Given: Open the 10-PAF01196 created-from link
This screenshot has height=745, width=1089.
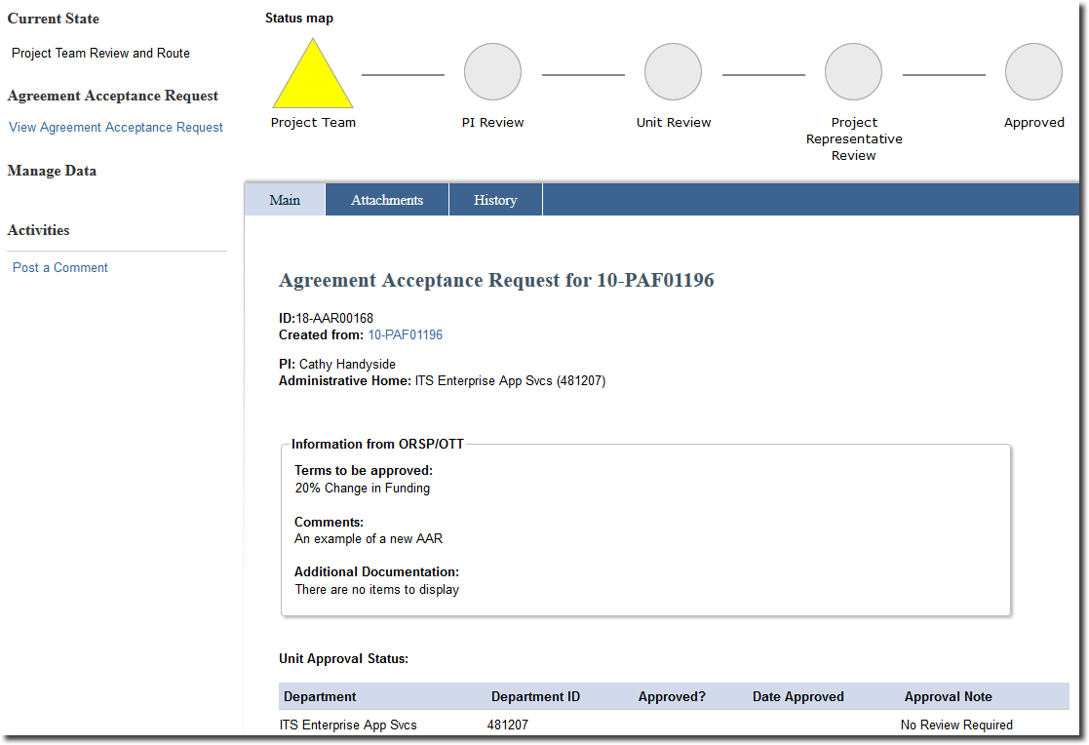Looking at the screenshot, I should (405, 335).
